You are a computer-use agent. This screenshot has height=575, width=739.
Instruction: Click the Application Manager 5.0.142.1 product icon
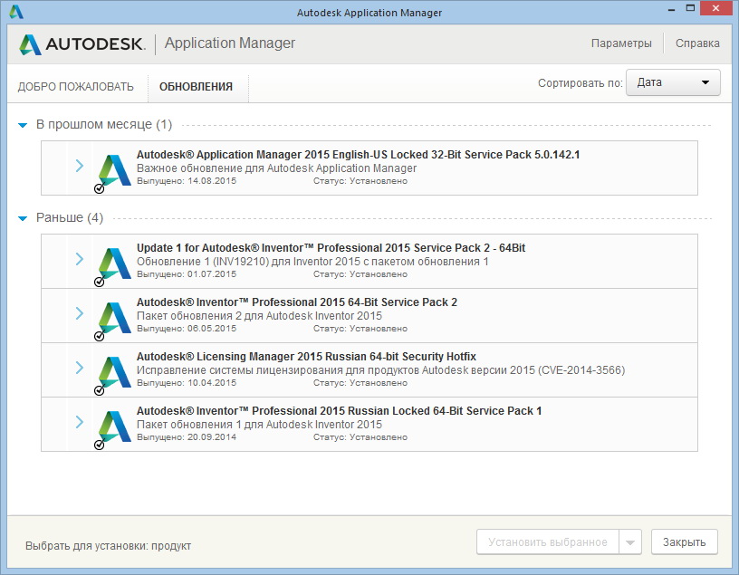tap(114, 170)
